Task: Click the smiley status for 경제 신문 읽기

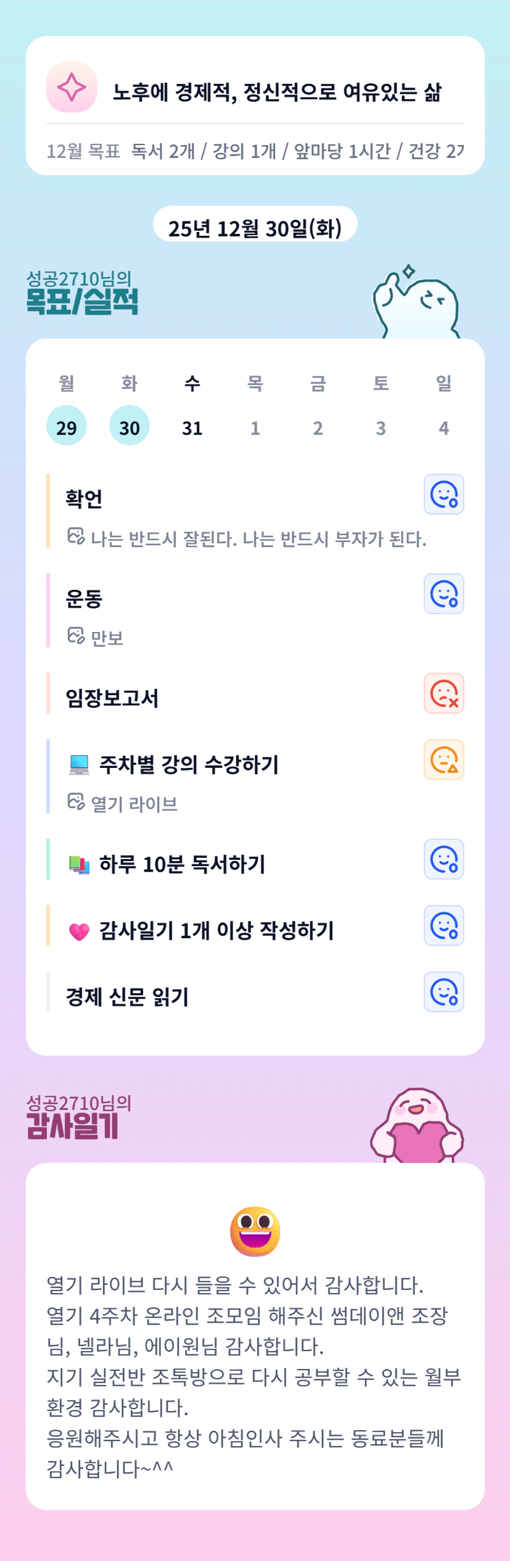Action: [443, 993]
